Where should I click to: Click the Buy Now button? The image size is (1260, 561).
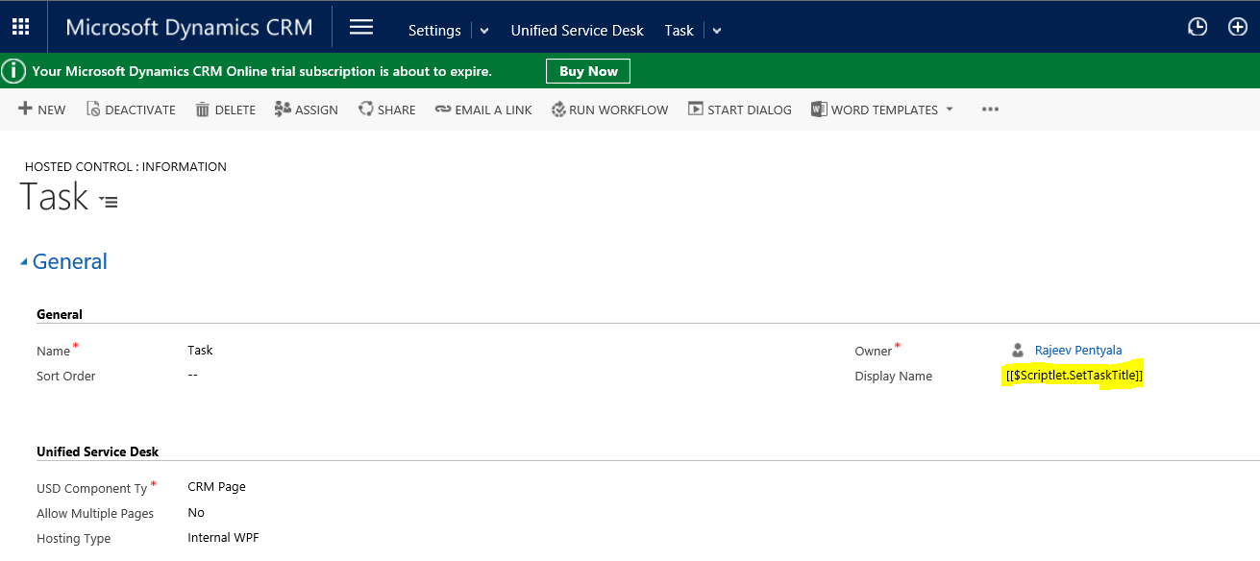pyautogui.click(x=588, y=71)
